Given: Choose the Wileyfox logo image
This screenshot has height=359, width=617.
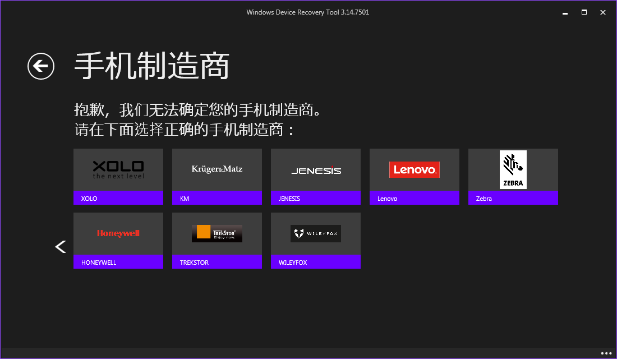Looking at the screenshot, I should tap(316, 233).
